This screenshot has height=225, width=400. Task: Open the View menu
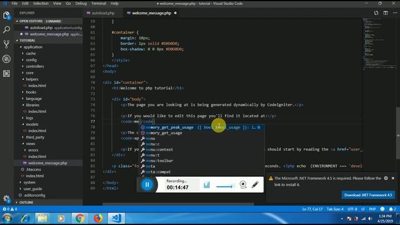[x=57, y=3]
